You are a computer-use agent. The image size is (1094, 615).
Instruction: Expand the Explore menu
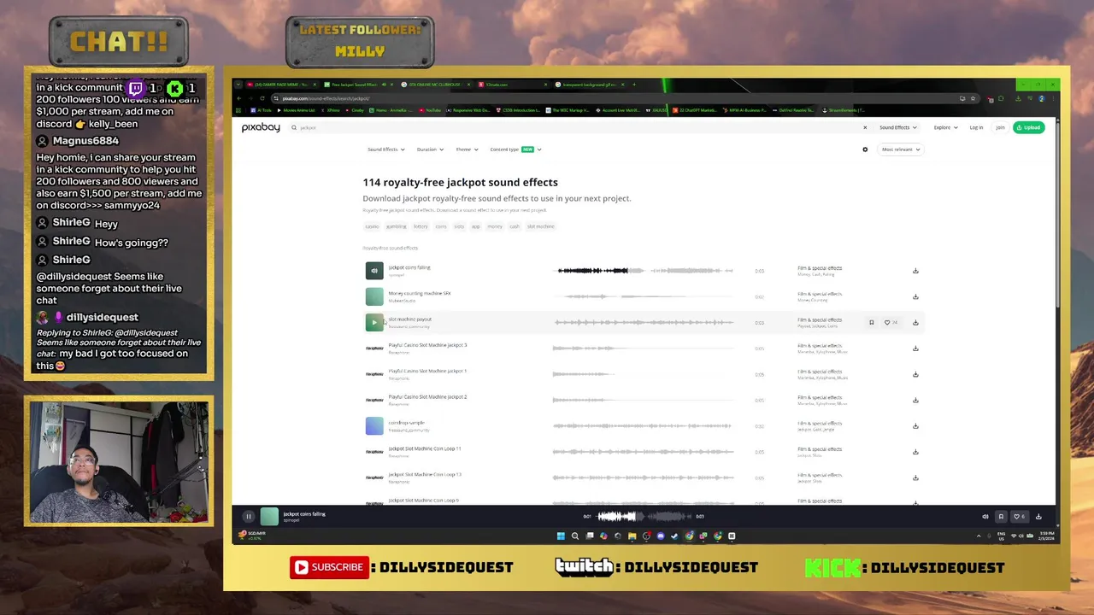[944, 127]
